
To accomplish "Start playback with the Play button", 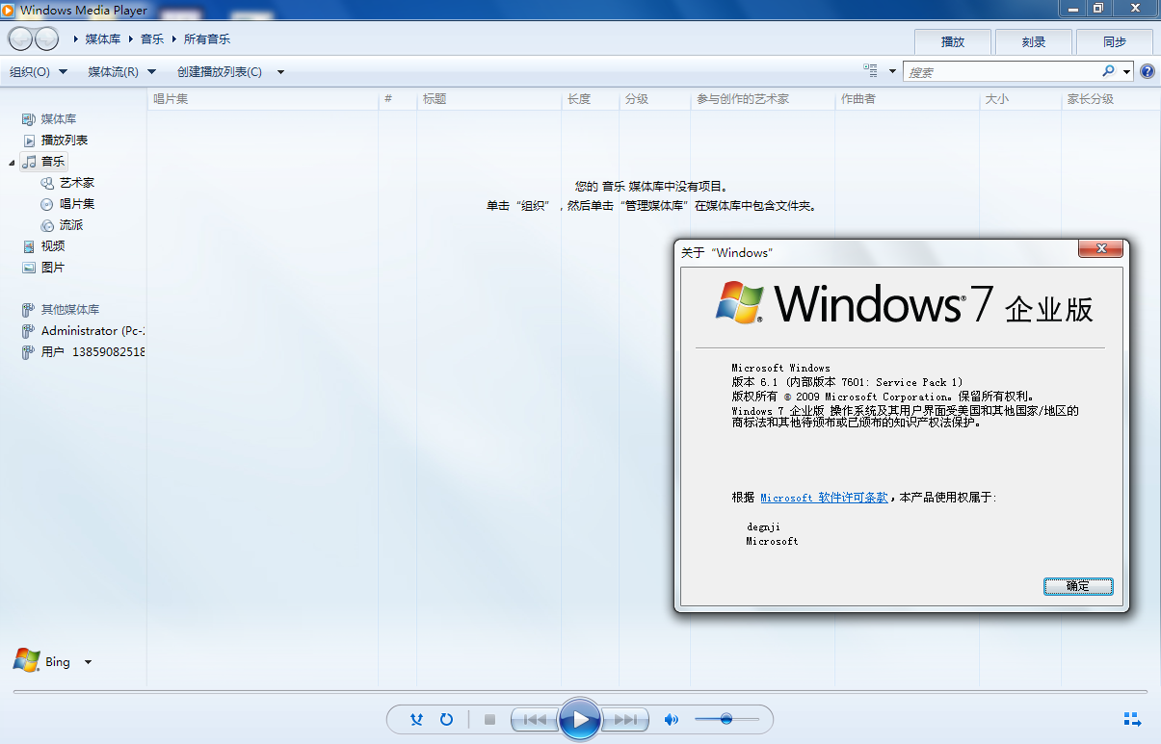I will 580,719.
